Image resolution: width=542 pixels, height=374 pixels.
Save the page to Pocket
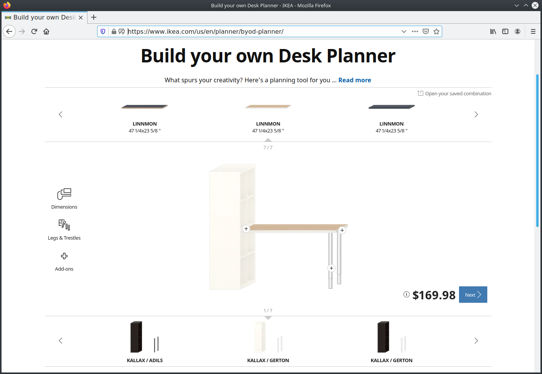pyautogui.click(x=426, y=31)
